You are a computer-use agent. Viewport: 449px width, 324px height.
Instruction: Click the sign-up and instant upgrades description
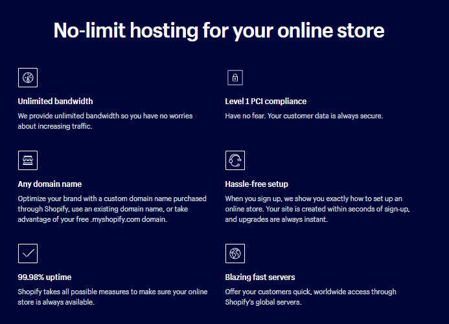click(x=317, y=210)
